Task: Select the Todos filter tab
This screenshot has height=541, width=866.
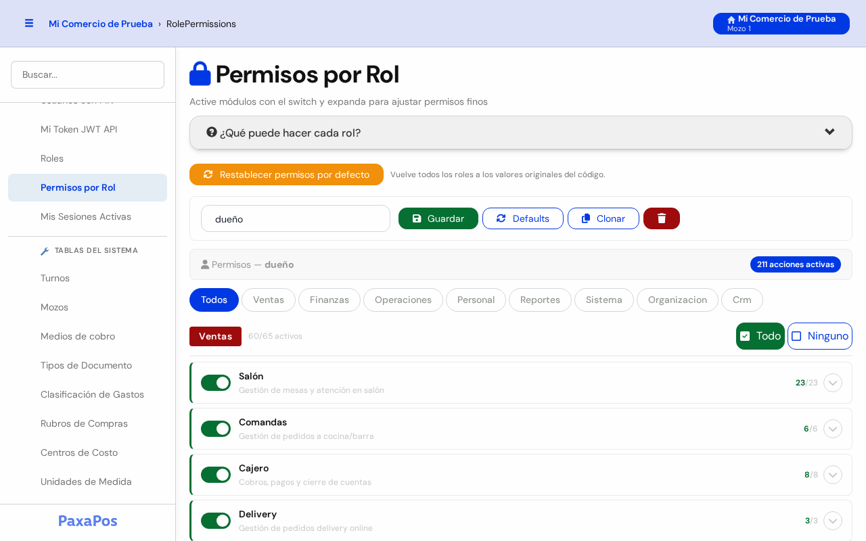Action: [x=214, y=300]
